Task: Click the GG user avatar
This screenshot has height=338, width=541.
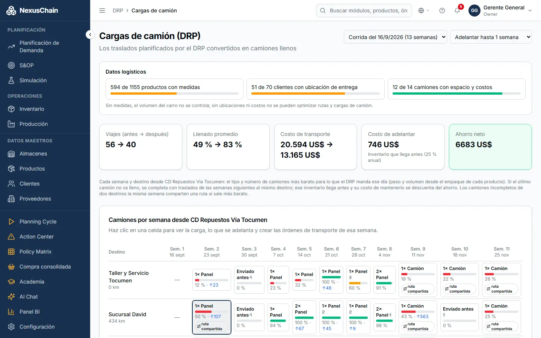Action: (475, 11)
